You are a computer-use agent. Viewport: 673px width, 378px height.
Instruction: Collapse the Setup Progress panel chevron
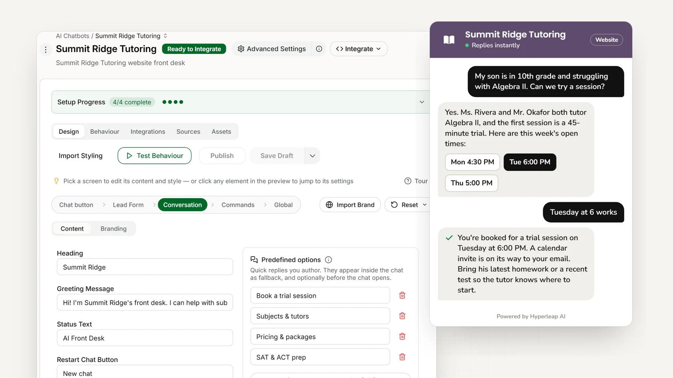pos(422,102)
